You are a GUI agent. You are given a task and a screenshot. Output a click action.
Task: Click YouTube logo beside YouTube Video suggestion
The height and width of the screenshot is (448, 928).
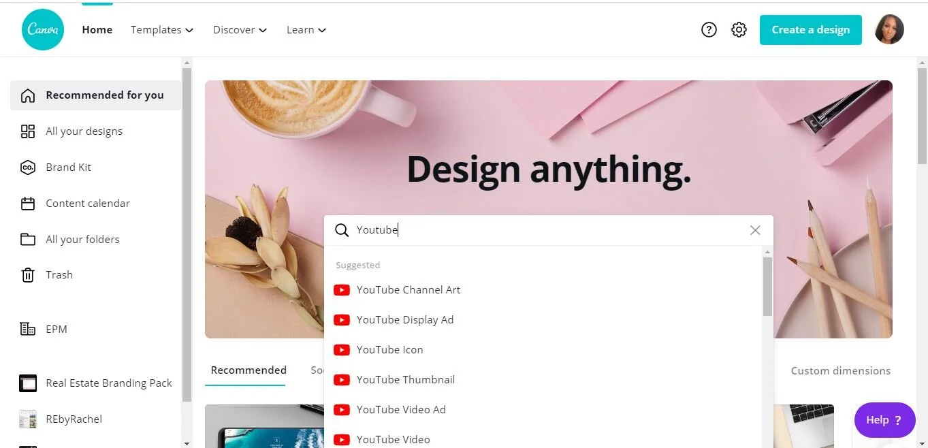coord(342,440)
